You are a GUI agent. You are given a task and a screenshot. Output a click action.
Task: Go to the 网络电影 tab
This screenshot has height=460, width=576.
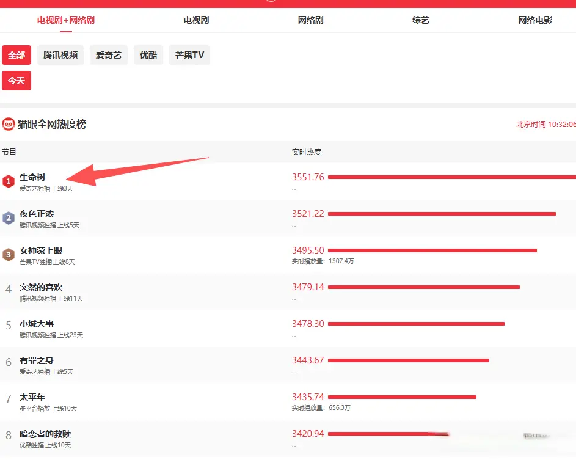point(534,20)
